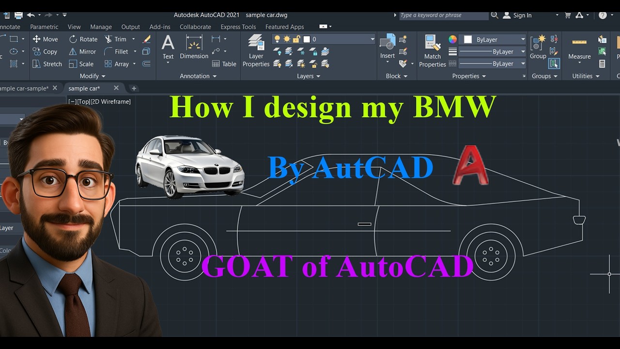Switch to the sample car* drawing tab
620x349 pixels.
84,88
